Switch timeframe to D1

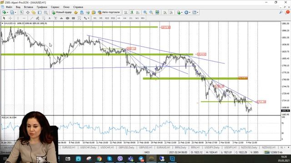coord(131,18)
